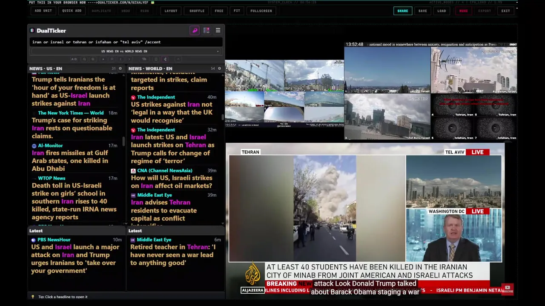Screen dimensions: 545x306
Task: Click the SAVE button
Action: tap(422, 11)
